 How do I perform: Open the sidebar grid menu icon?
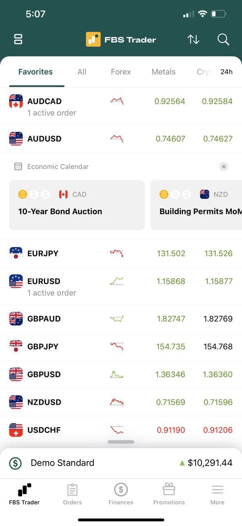[18, 39]
